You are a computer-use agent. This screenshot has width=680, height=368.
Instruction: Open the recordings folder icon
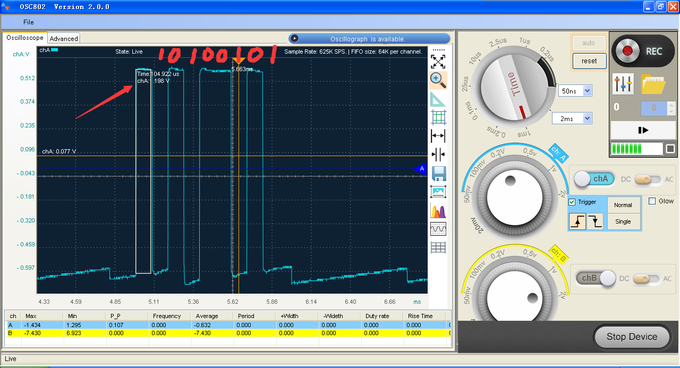(x=653, y=83)
